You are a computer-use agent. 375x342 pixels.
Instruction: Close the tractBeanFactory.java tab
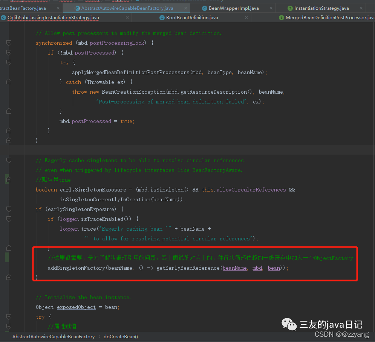(x=58, y=8)
